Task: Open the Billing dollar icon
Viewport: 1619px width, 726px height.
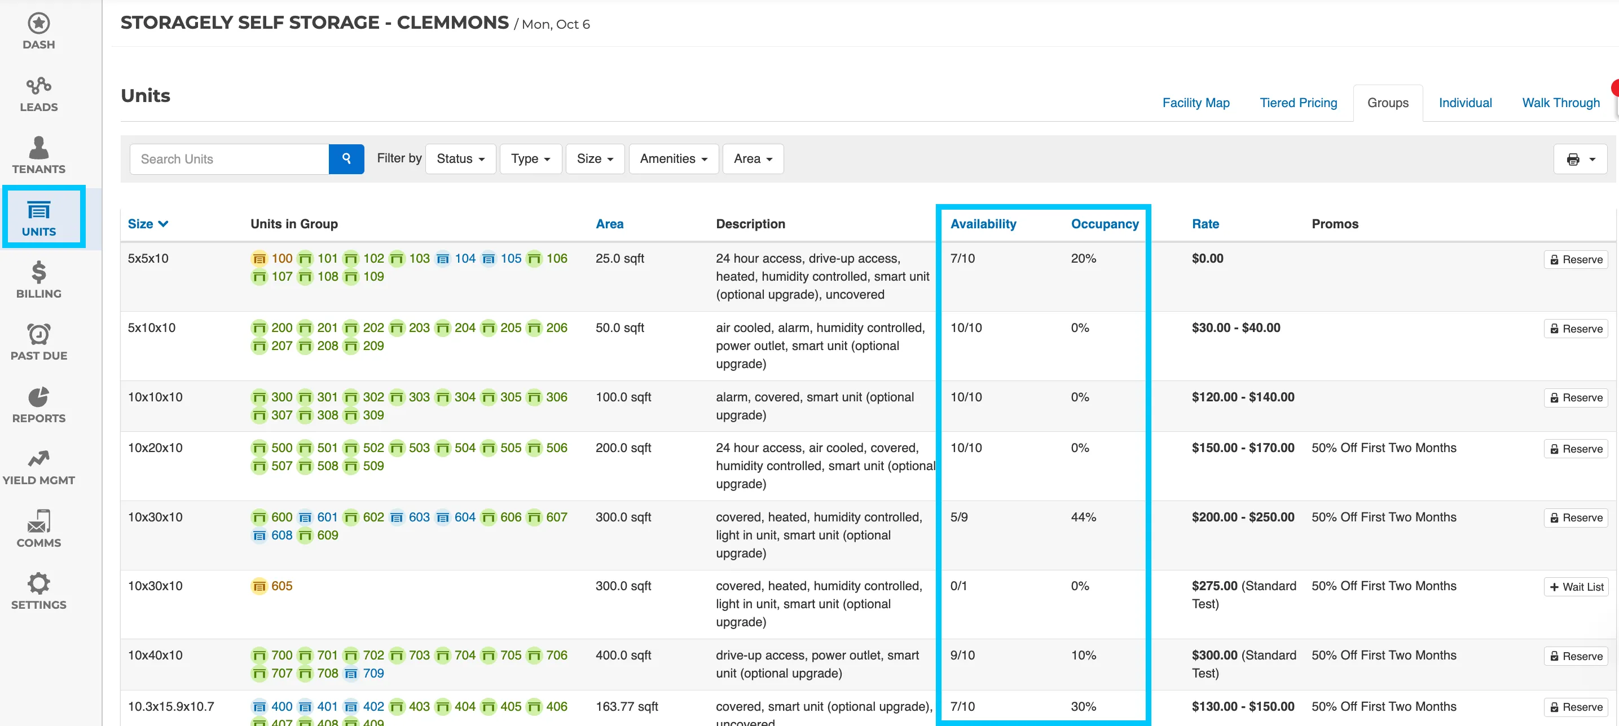Action: [38, 272]
